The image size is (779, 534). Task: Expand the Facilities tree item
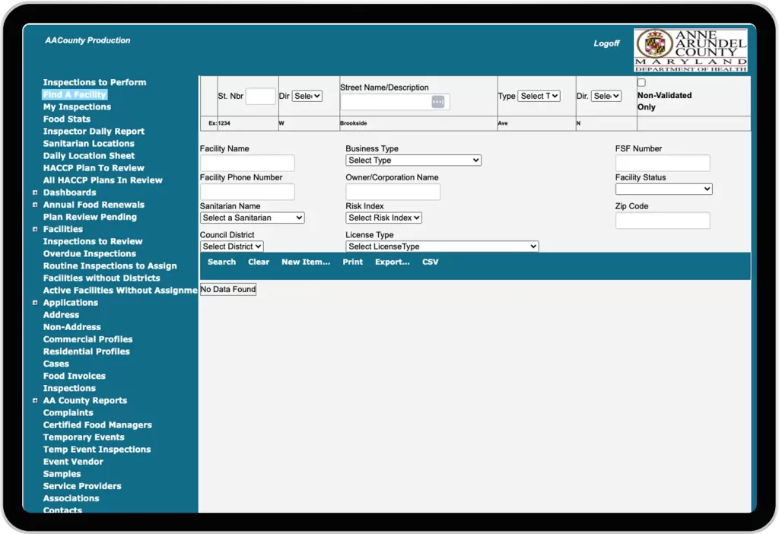(34, 229)
